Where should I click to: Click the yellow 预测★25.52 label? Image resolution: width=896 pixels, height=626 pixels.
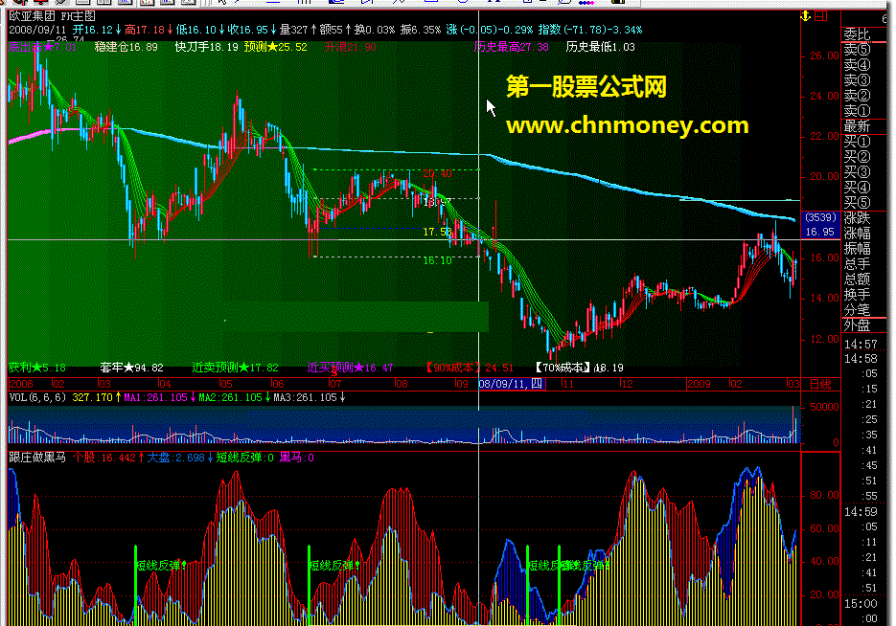(275, 47)
